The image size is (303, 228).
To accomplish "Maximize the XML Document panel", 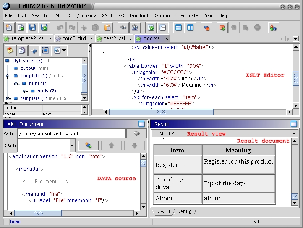I will [141, 124].
